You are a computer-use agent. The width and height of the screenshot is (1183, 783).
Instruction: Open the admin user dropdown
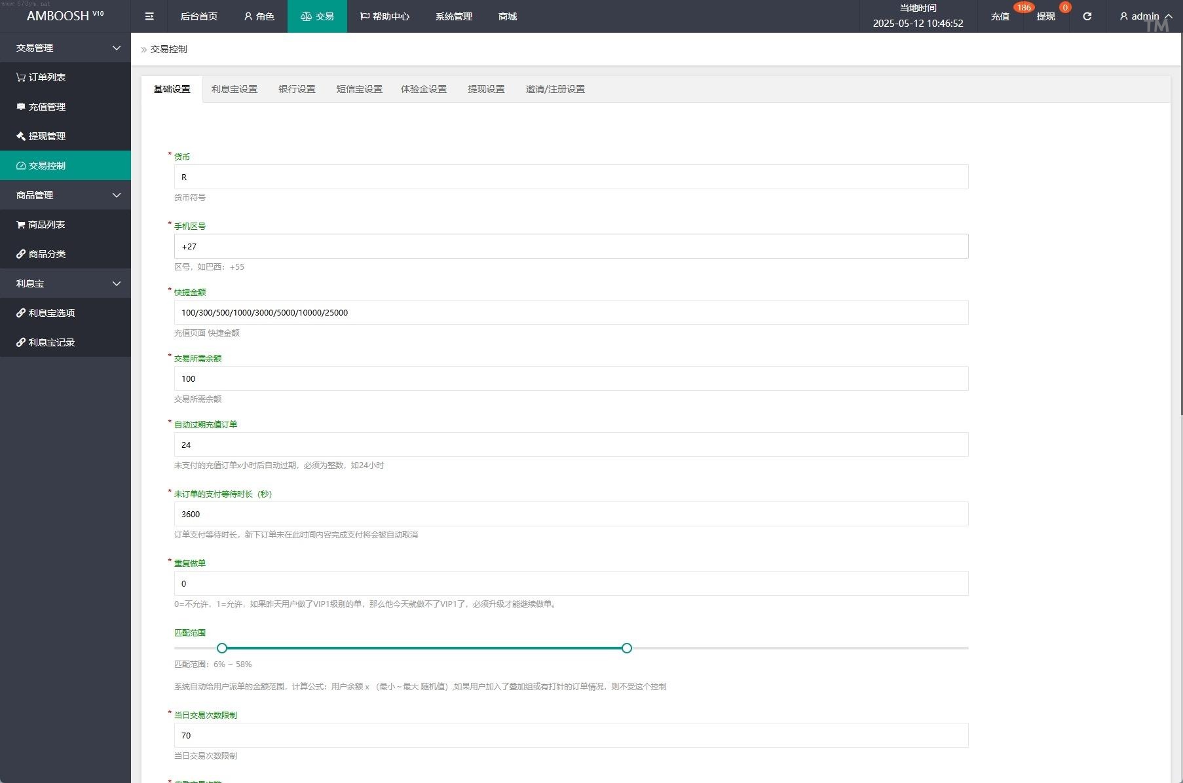coord(1145,16)
